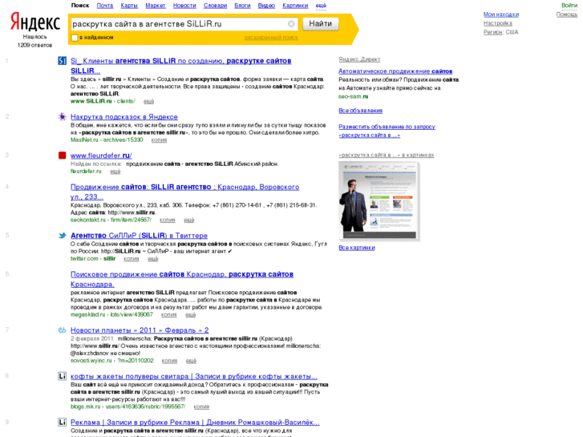Click the purple favicon next to Накрутка подсказок
Screen dimensions: 583x437
click(62, 117)
